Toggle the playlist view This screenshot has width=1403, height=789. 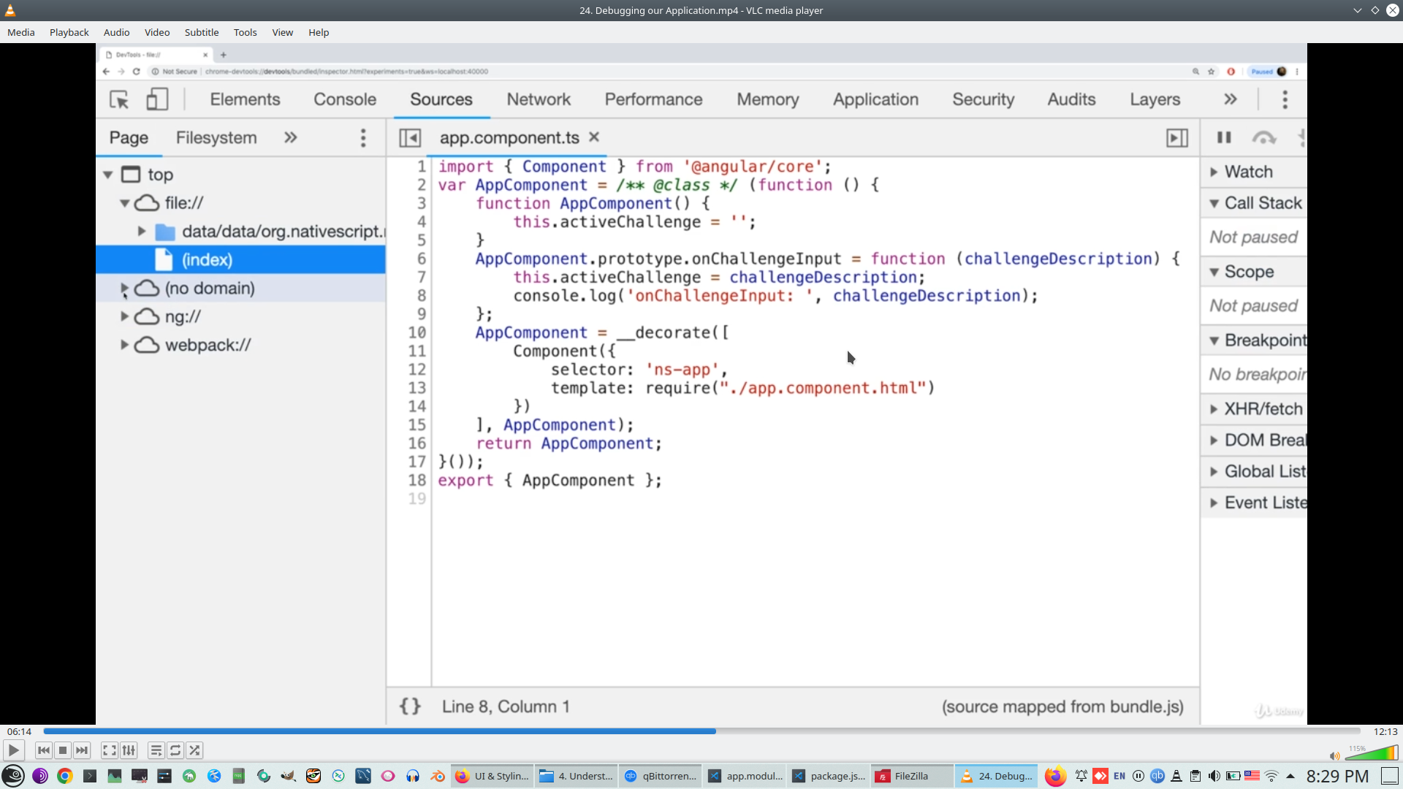pos(156,750)
